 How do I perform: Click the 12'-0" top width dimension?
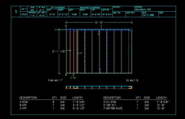(99, 22)
